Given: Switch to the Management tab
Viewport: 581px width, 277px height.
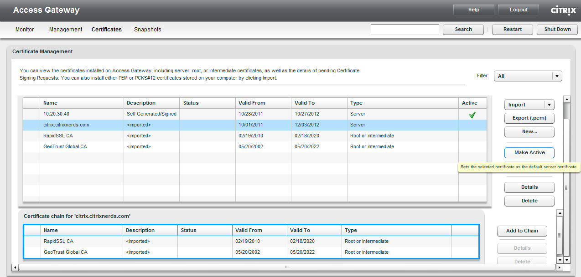Looking at the screenshot, I should pos(66,30).
